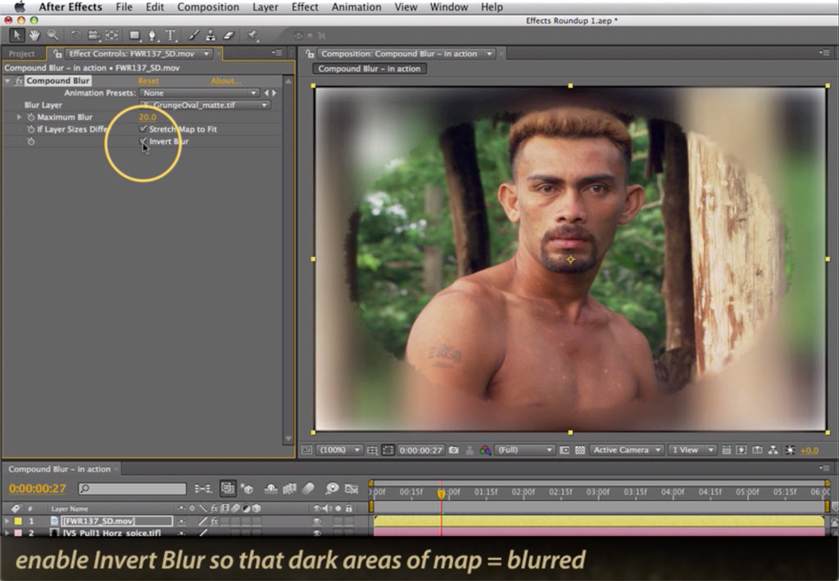Open Animation Presets dropdown
Image resolution: width=839 pixels, height=581 pixels.
pyautogui.click(x=199, y=93)
